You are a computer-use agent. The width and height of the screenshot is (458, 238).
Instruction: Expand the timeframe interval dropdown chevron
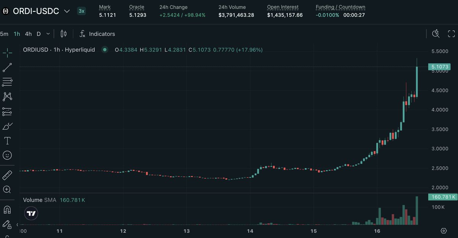click(48, 34)
